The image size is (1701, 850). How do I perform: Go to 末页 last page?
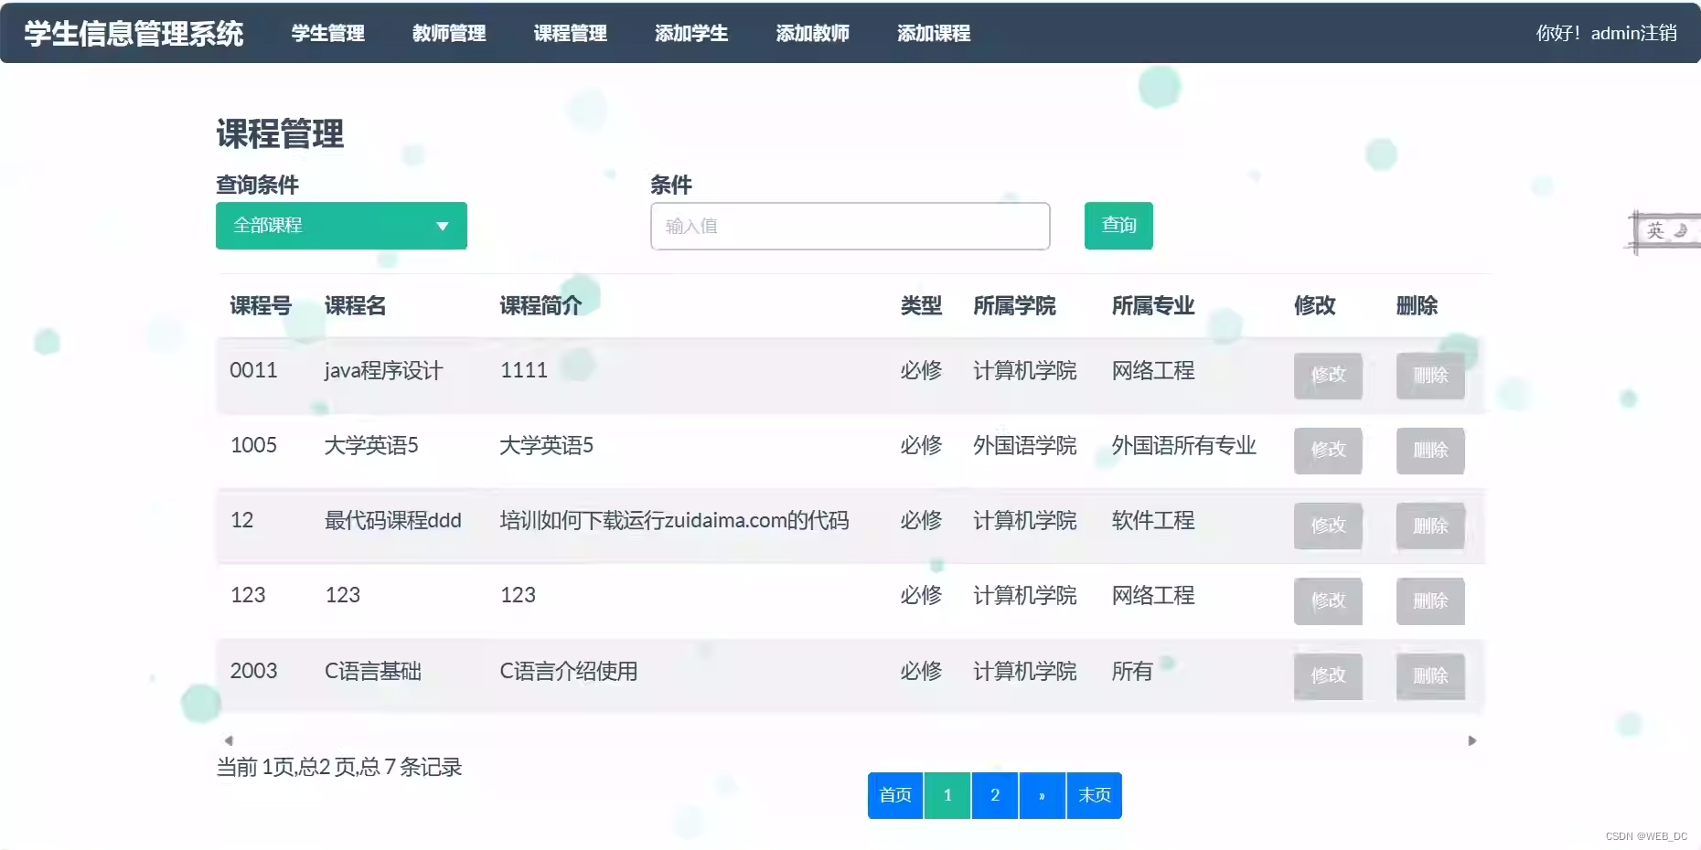[1095, 795]
